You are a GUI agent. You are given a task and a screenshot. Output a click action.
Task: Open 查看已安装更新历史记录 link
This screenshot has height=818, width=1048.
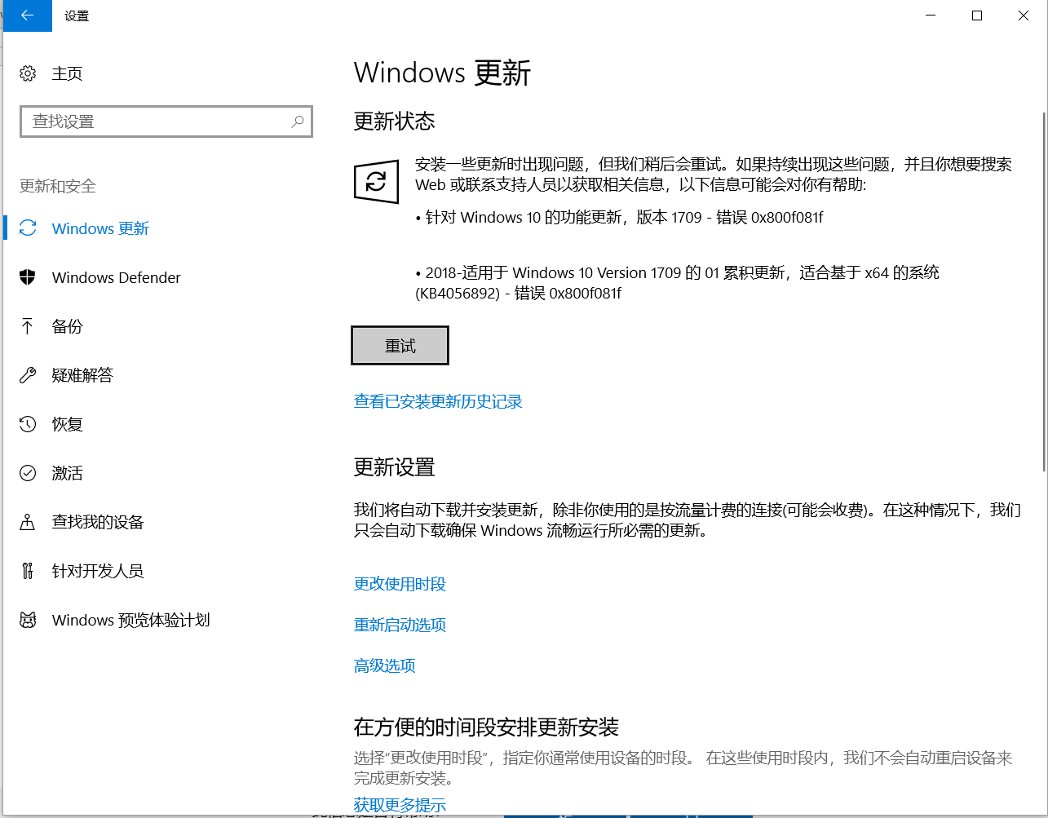tap(438, 401)
